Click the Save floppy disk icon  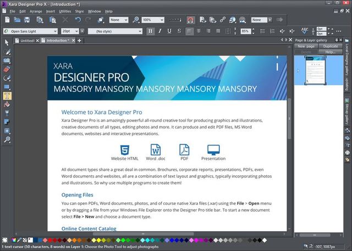[27, 20]
